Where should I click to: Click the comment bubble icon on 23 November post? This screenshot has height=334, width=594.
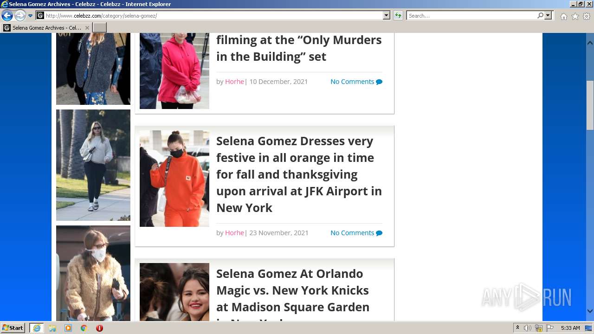(x=379, y=233)
